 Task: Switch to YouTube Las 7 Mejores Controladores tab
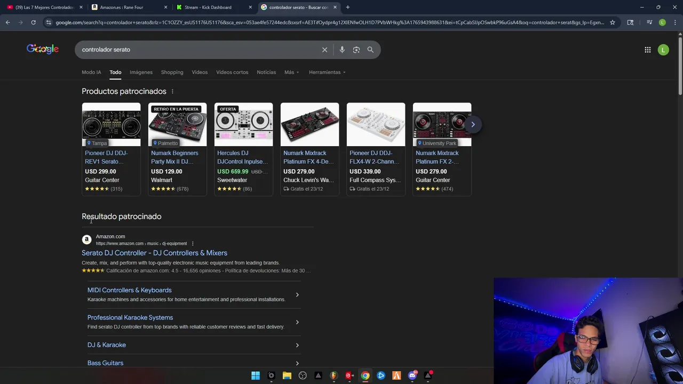(x=44, y=7)
